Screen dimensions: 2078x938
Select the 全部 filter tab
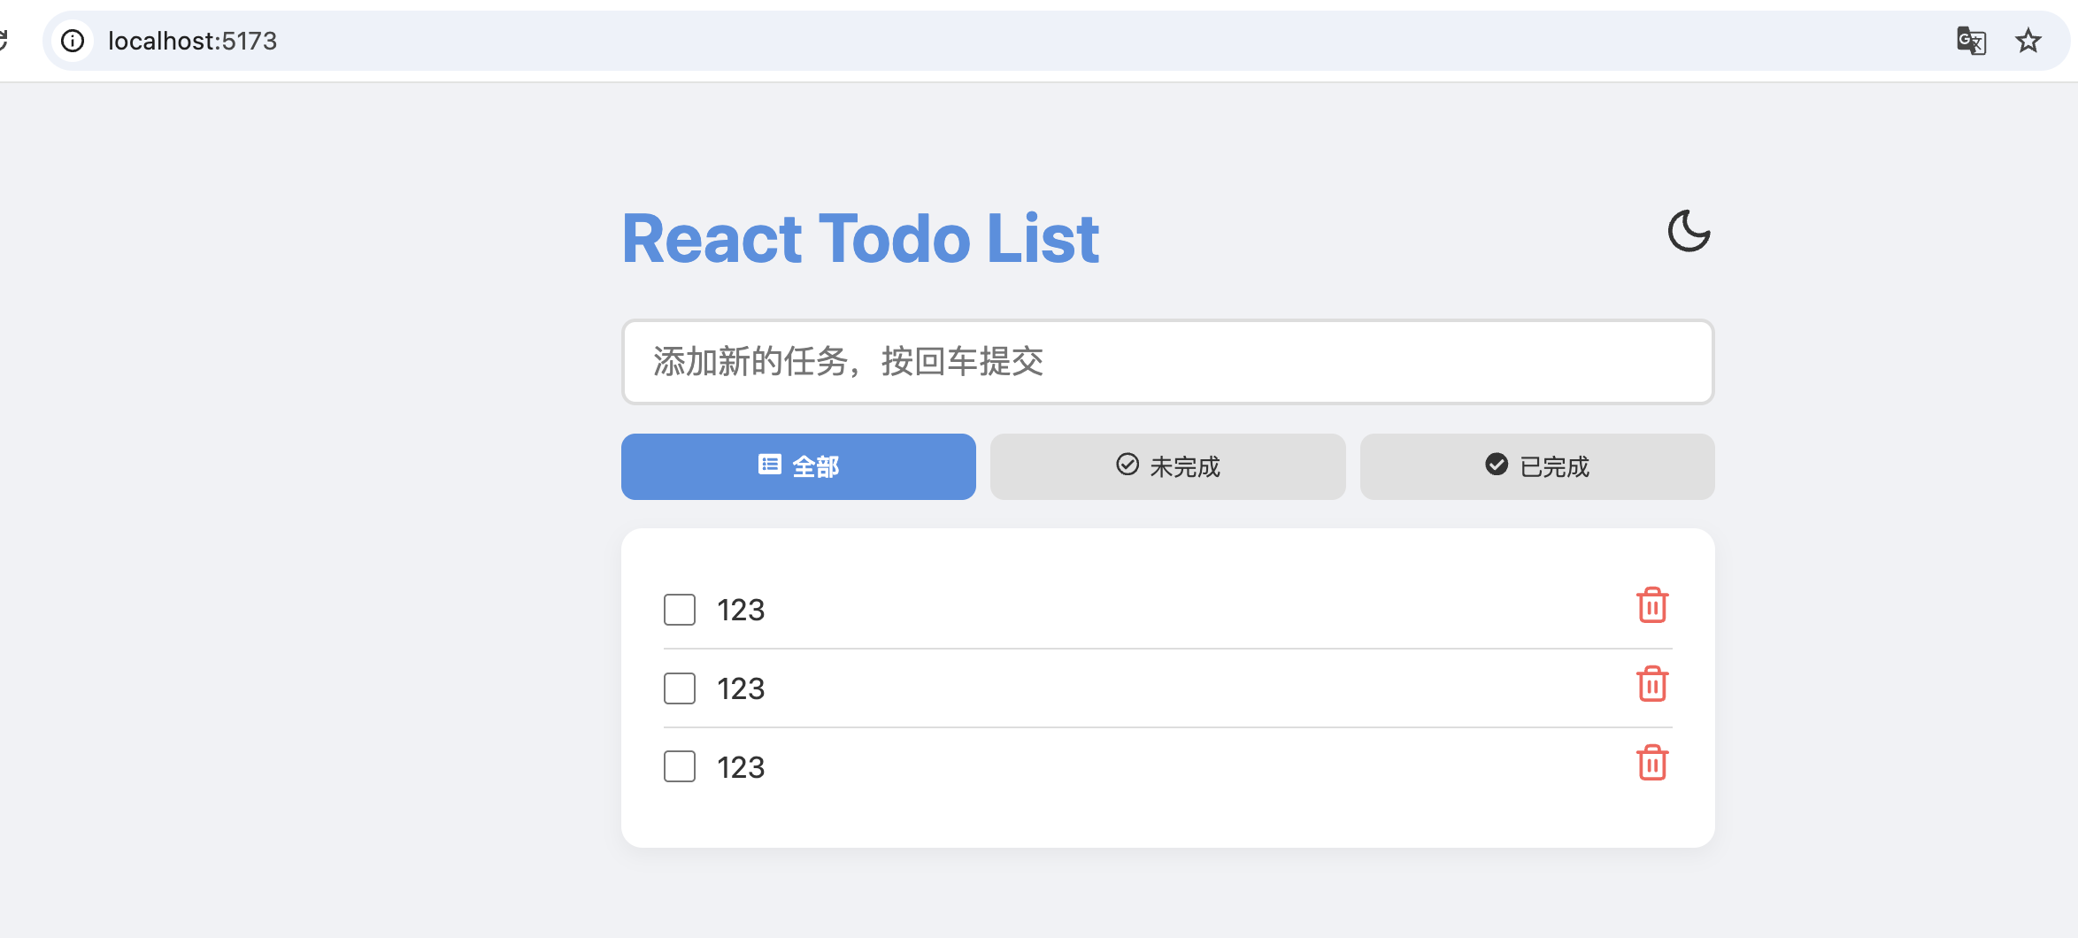point(798,466)
